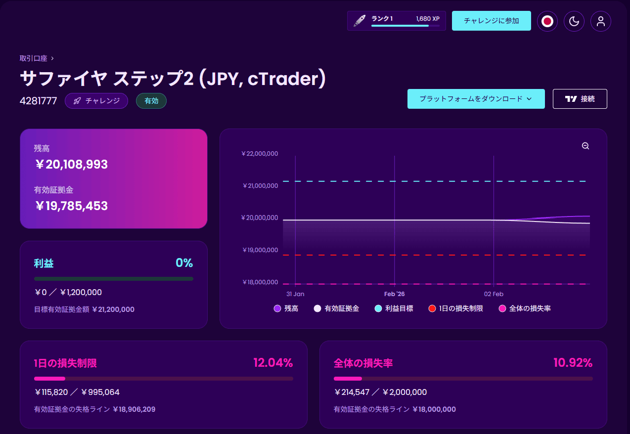Click the chart zoom-out magnifier icon
The height and width of the screenshot is (434, 630).
point(585,146)
